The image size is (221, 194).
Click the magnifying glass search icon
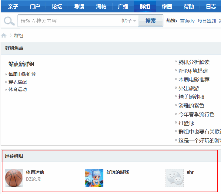click(x=9, y=21)
